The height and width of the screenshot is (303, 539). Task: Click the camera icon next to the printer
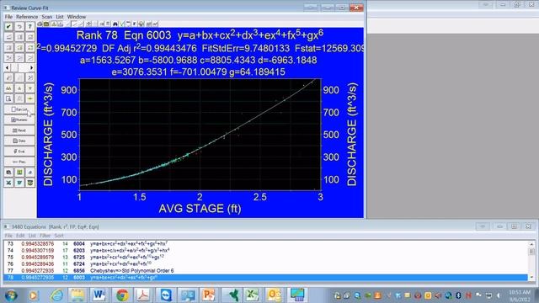click(46, 24)
